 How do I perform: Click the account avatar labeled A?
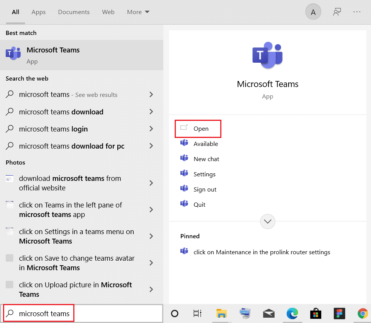(313, 12)
